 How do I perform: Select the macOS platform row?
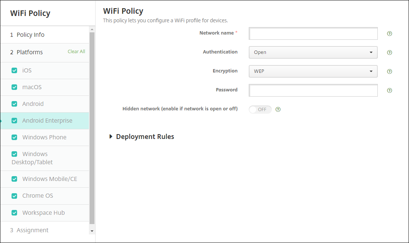[45, 87]
